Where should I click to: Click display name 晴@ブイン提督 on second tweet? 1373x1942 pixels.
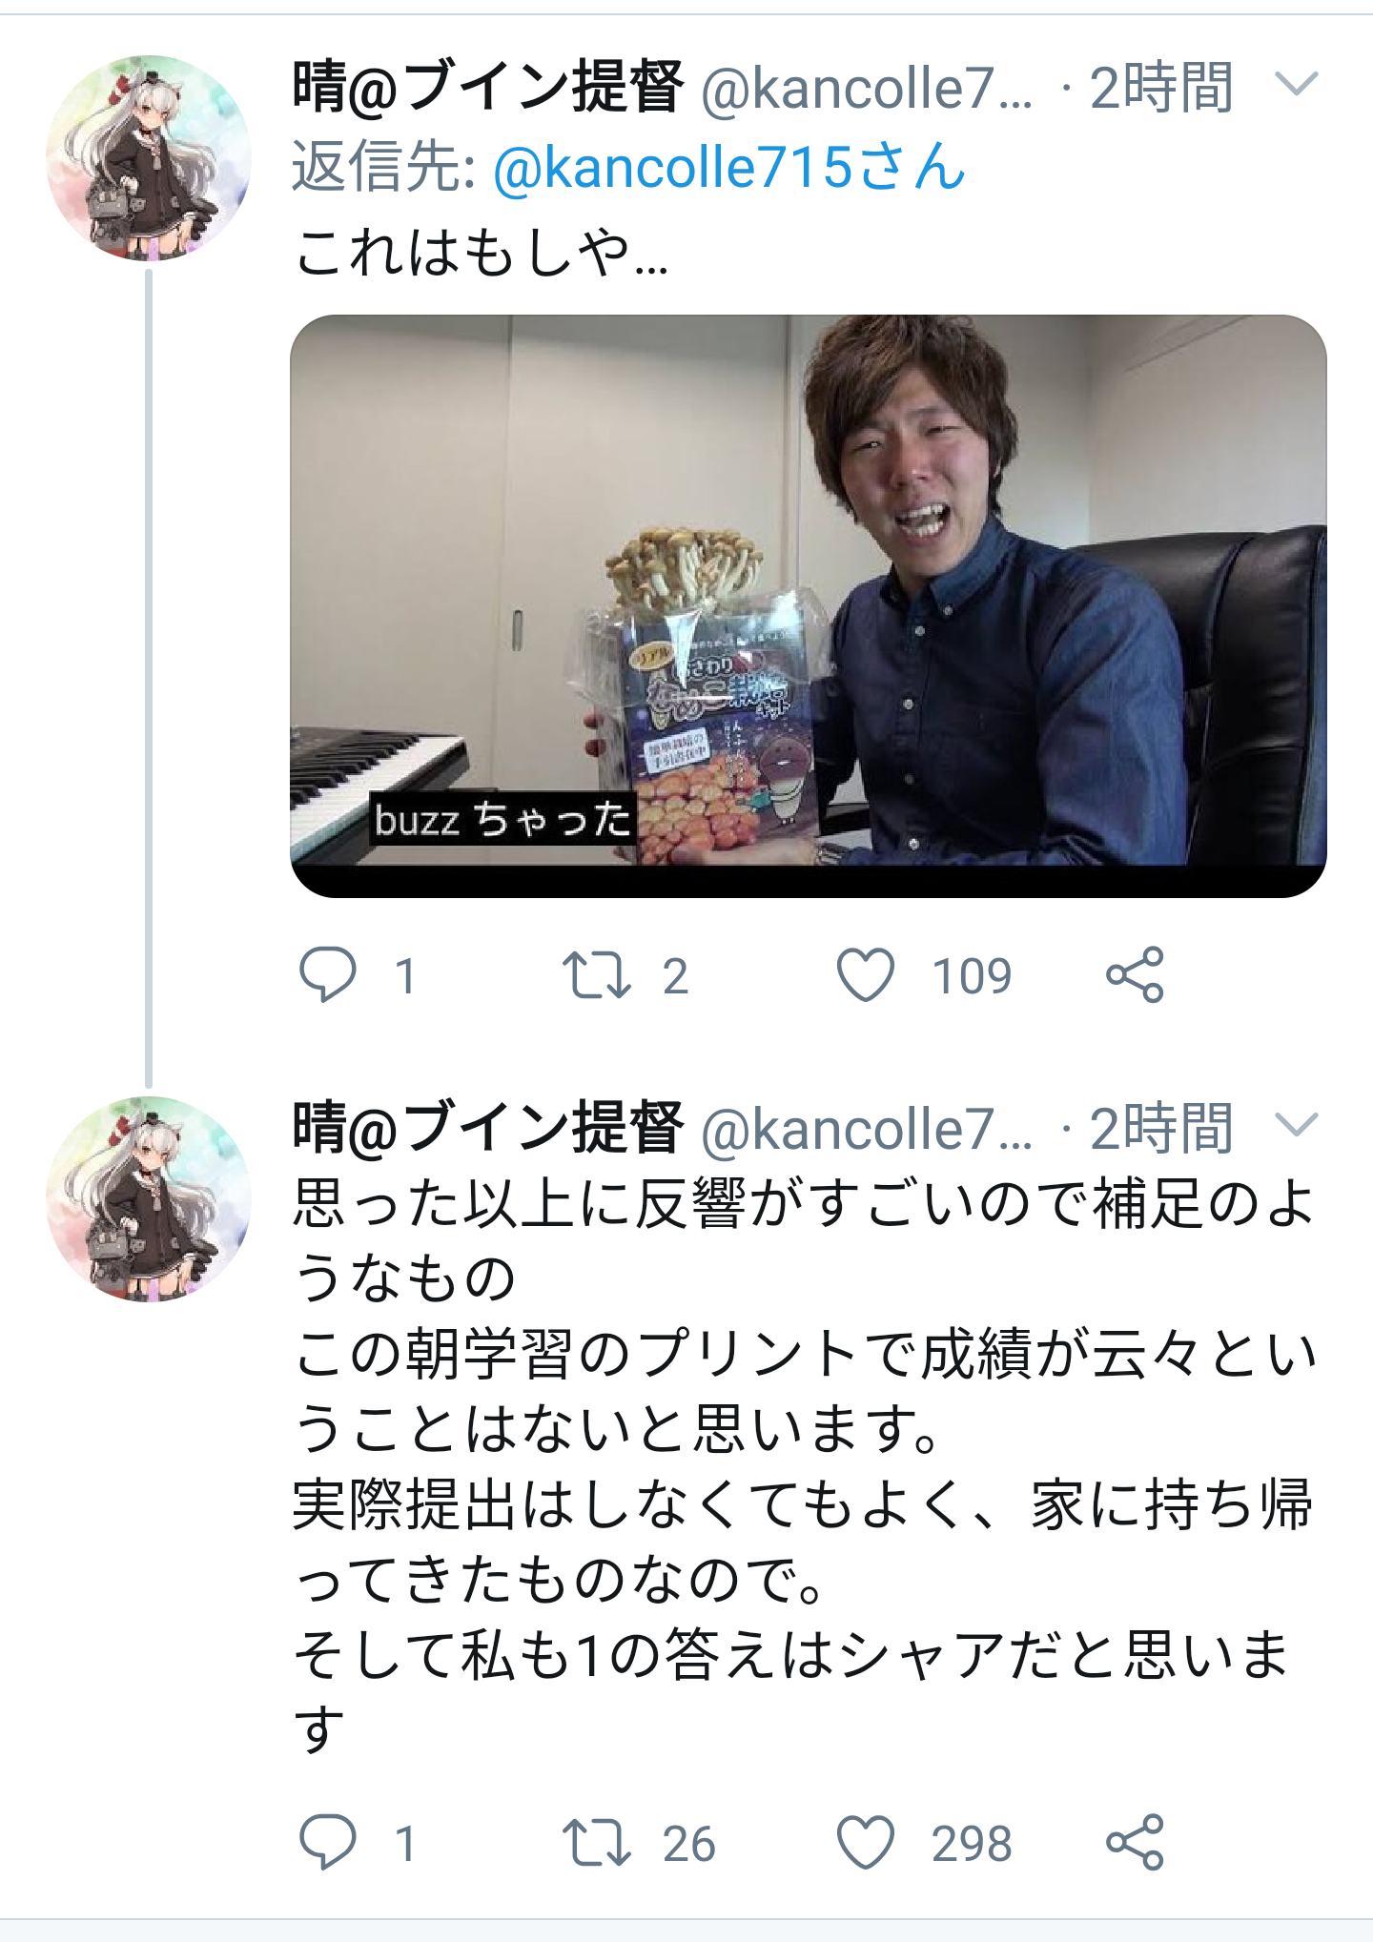tap(488, 1127)
